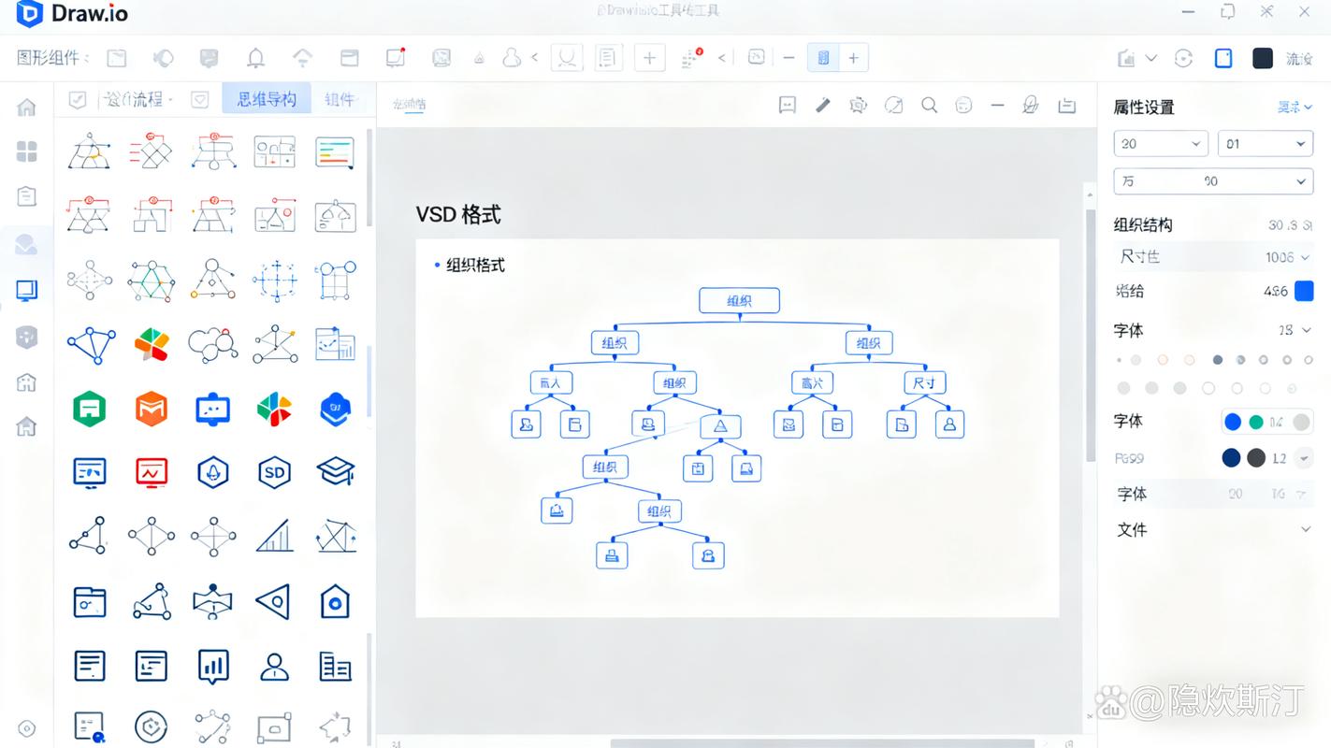Image resolution: width=1331 pixels, height=748 pixels.
Task: Switch to the 流程 tab
Action: [137, 99]
